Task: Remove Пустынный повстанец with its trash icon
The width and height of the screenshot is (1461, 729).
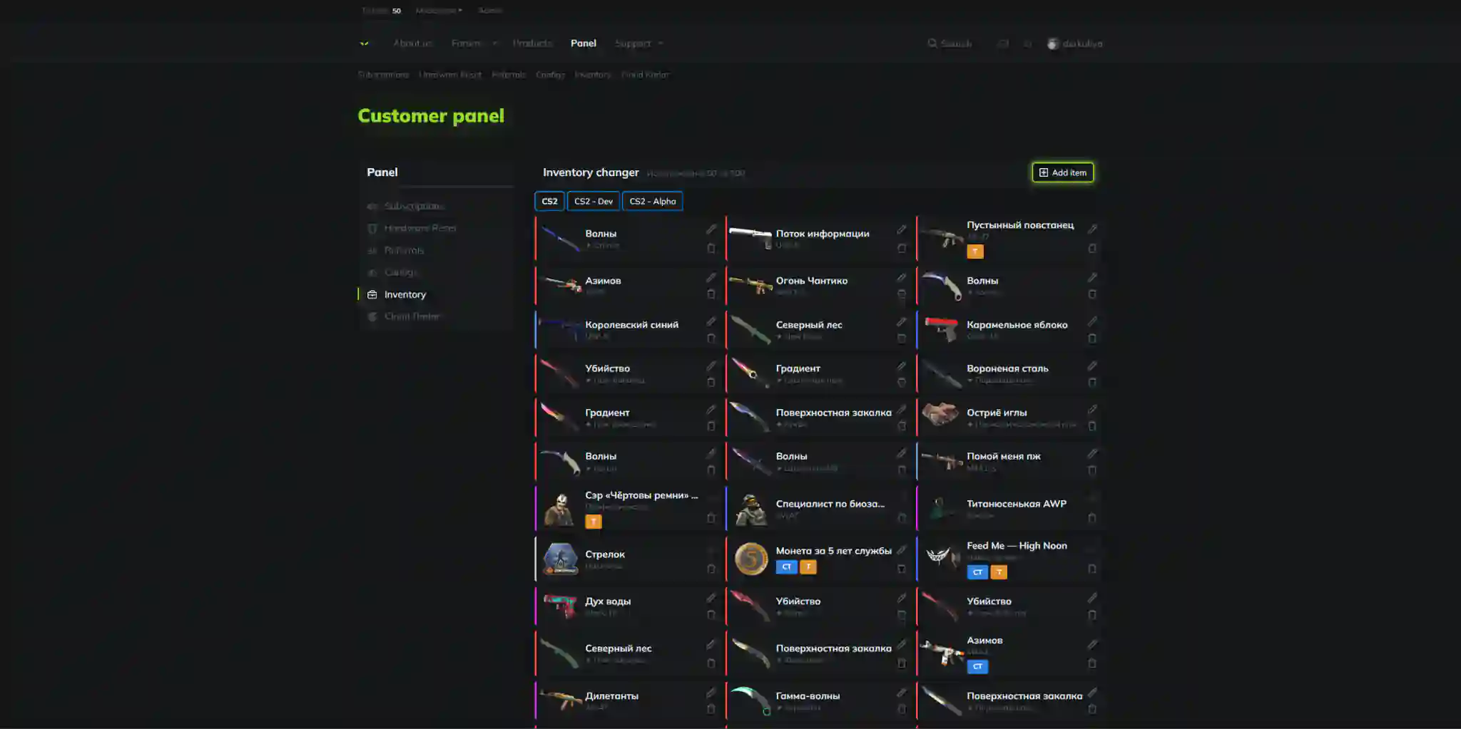Action: coord(1092,249)
